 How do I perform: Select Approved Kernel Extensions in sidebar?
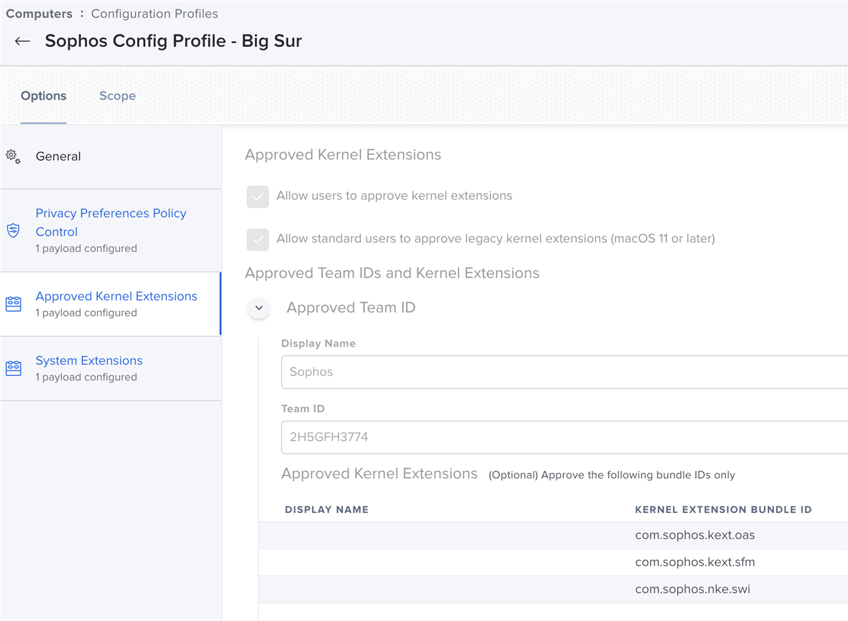(111, 304)
